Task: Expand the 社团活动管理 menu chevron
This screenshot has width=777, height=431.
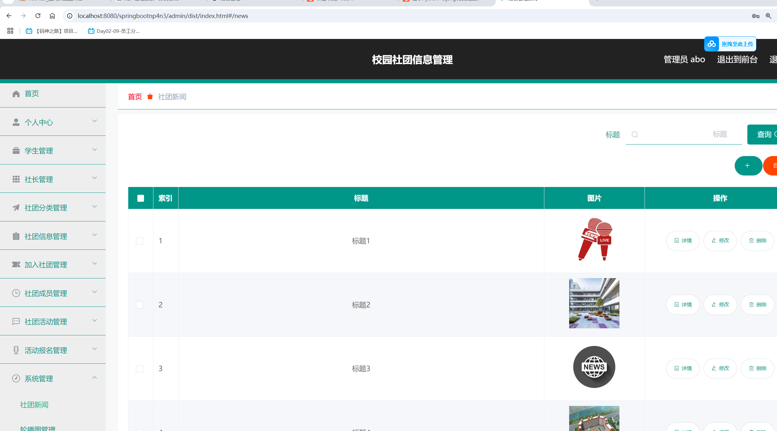Action: pyautogui.click(x=94, y=321)
